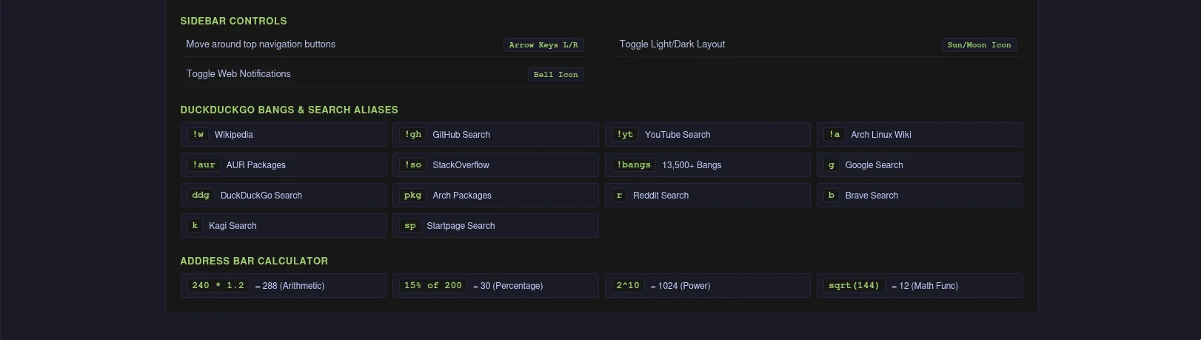The image size is (1201, 340).
Task: Click the '2^10' power example
Action: click(x=707, y=285)
